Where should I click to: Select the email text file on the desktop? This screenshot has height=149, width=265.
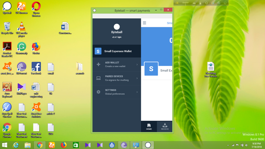pos(51,68)
